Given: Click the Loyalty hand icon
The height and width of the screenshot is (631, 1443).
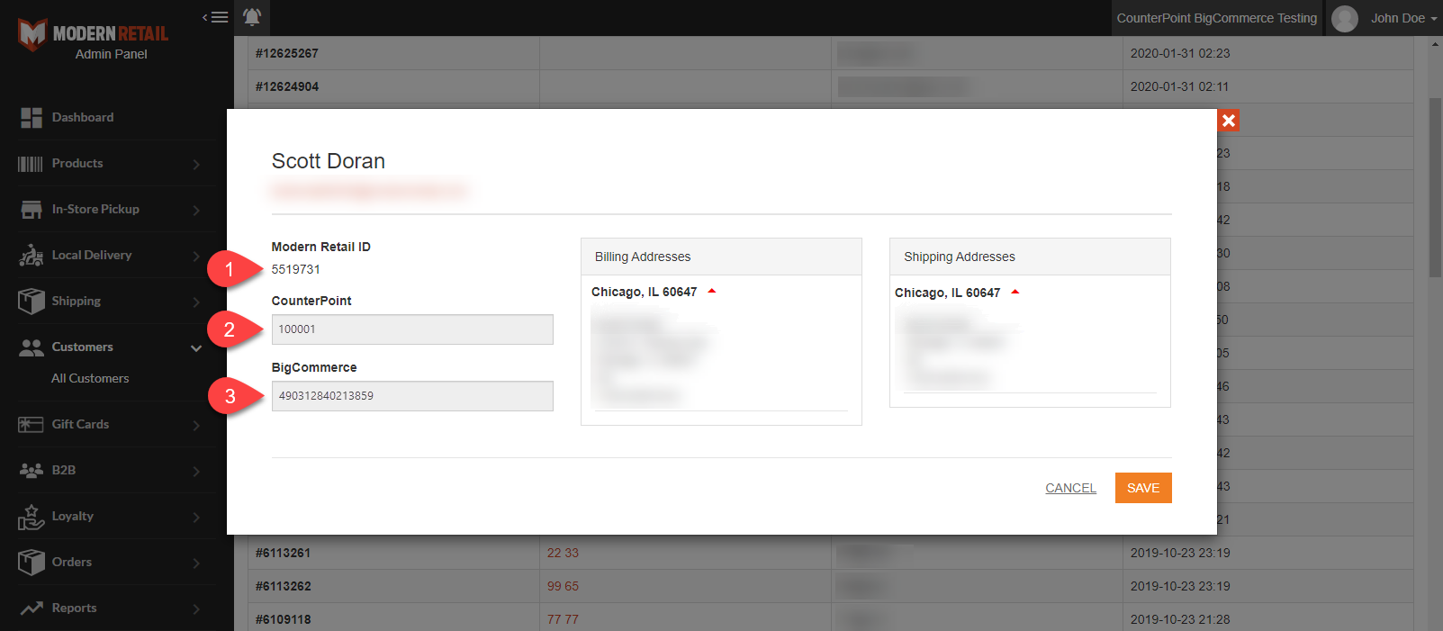Looking at the screenshot, I should 32,517.
